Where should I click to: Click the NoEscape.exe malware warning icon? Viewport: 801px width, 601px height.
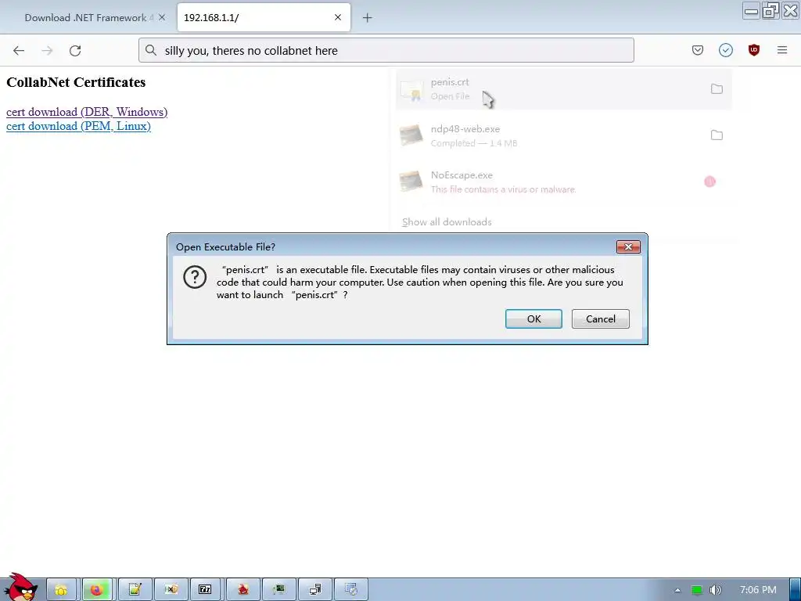point(709,182)
